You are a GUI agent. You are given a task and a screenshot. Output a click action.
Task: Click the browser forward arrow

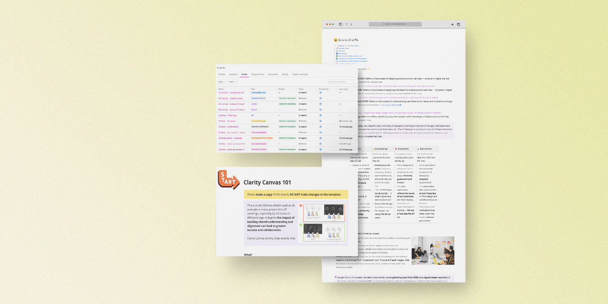click(x=351, y=24)
